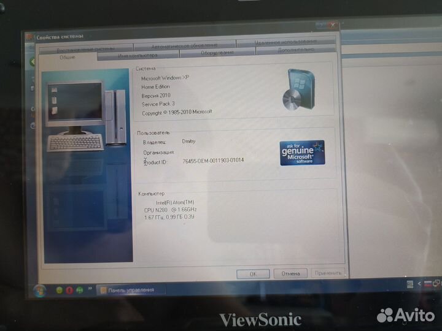Open the Автоматическое обновление tab
The image size is (442, 331).
coord(184,45)
